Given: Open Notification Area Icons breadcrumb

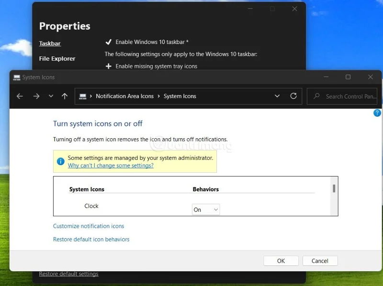Looking at the screenshot, I should click(x=124, y=96).
